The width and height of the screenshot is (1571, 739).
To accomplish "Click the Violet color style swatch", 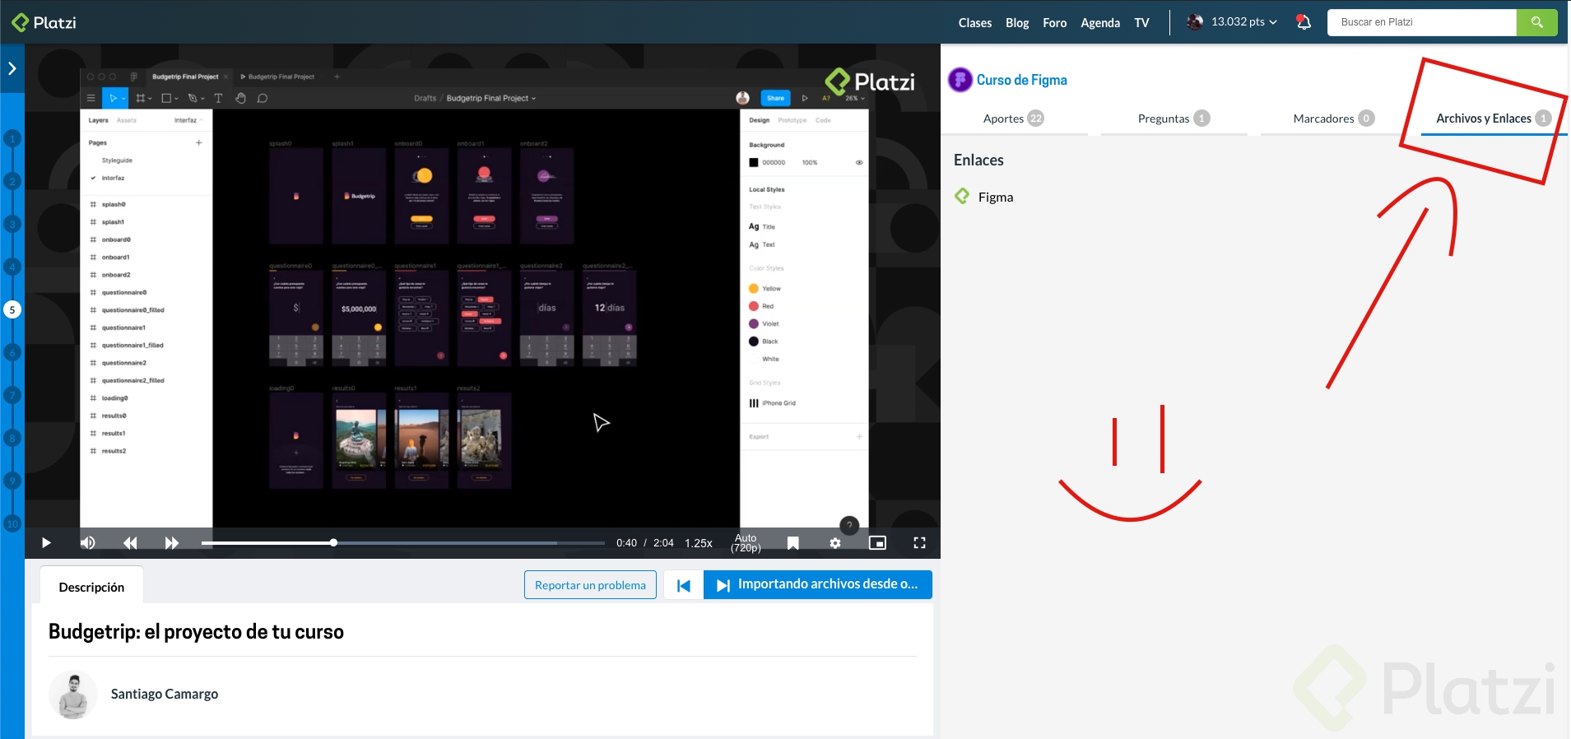I will coord(753,323).
